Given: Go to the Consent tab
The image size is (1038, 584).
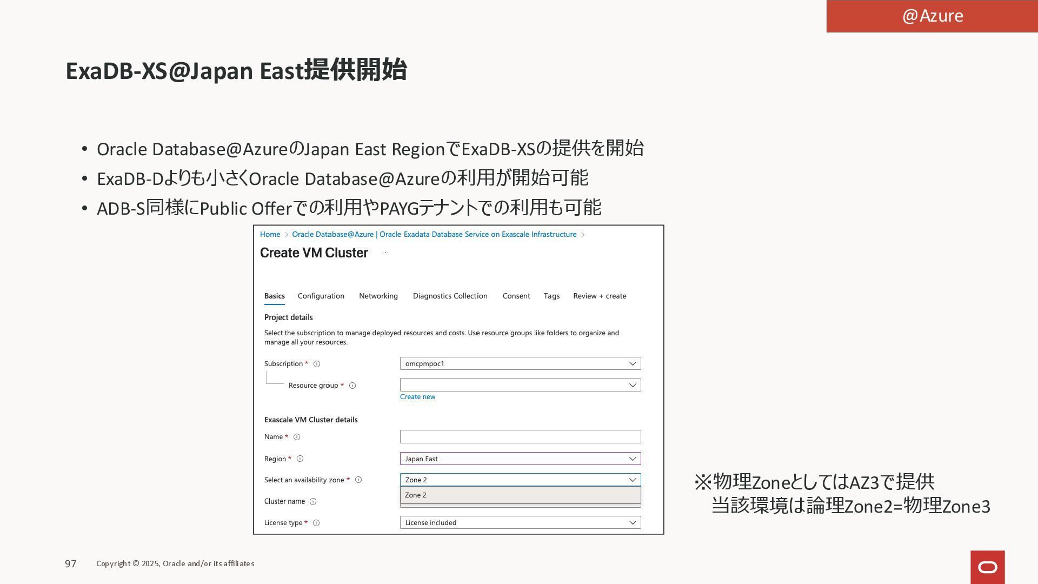Looking at the screenshot, I should 516,296.
